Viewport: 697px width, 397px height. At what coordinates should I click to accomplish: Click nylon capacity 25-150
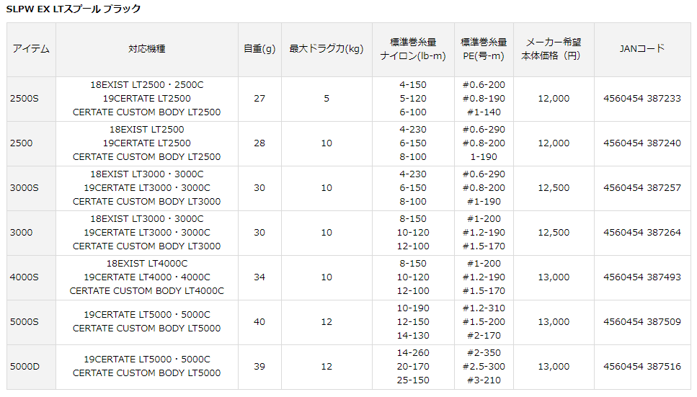[413, 380]
